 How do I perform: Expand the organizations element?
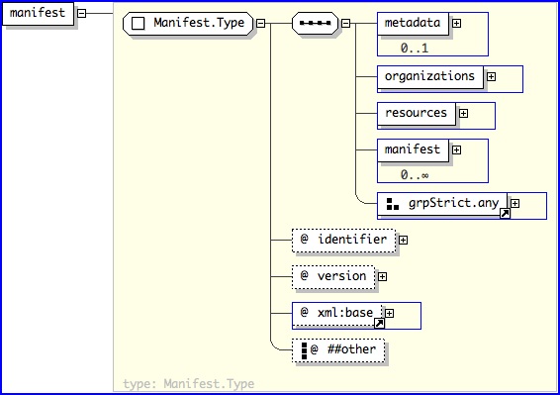pos(492,76)
